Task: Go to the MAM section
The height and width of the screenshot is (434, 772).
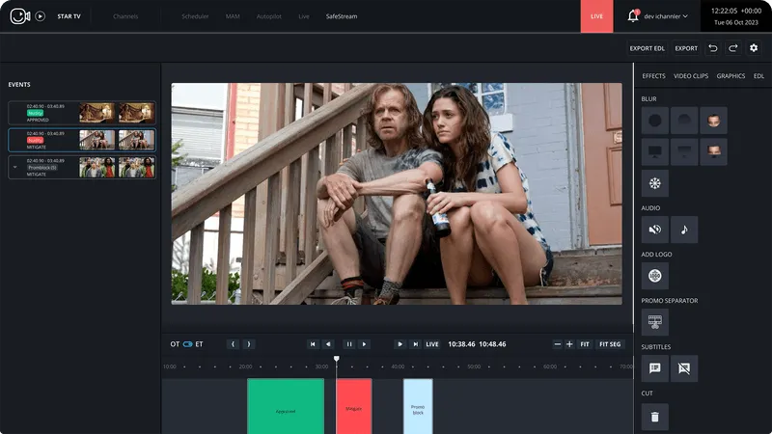Action: click(x=233, y=16)
